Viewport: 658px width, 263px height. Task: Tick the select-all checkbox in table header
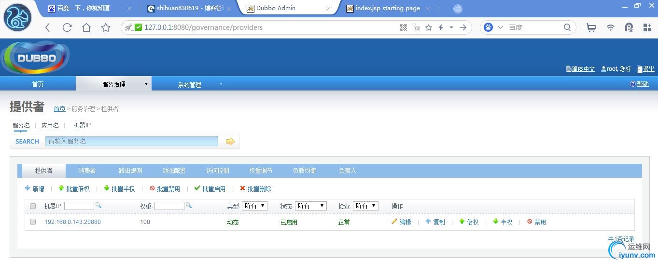[x=33, y=206]
